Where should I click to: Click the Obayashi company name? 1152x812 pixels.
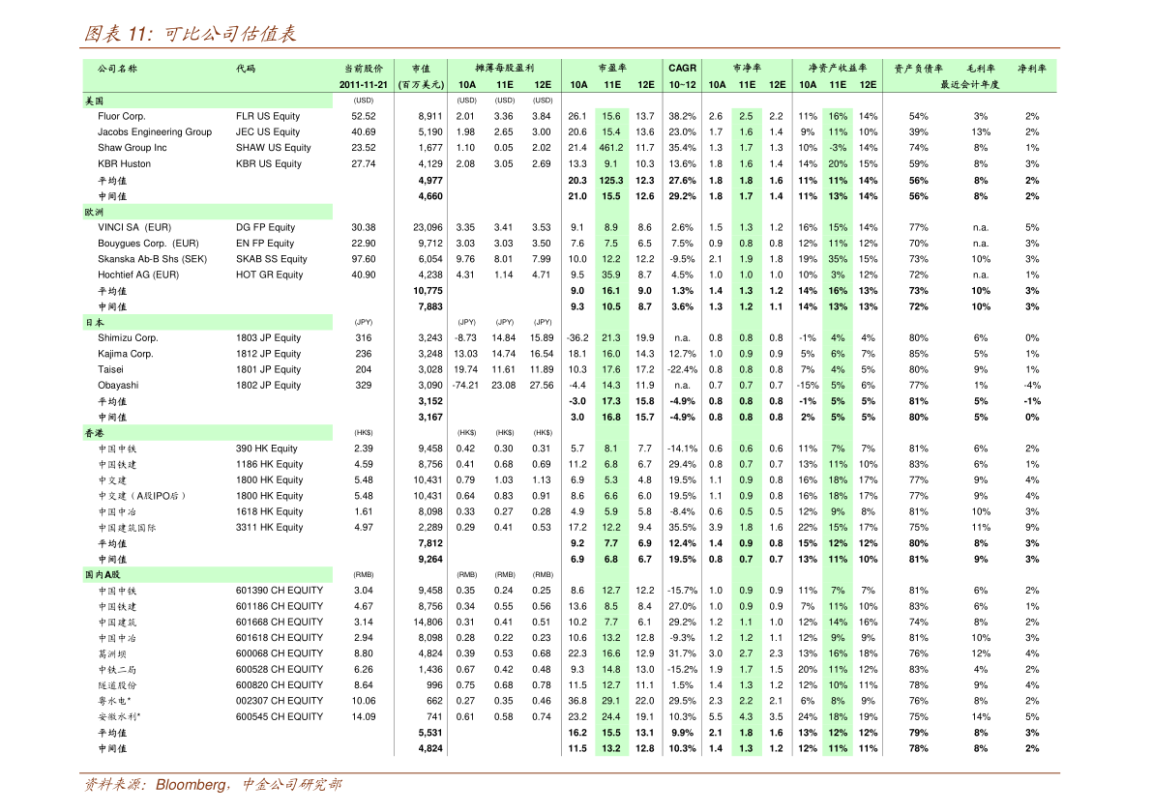click(118, 386)
